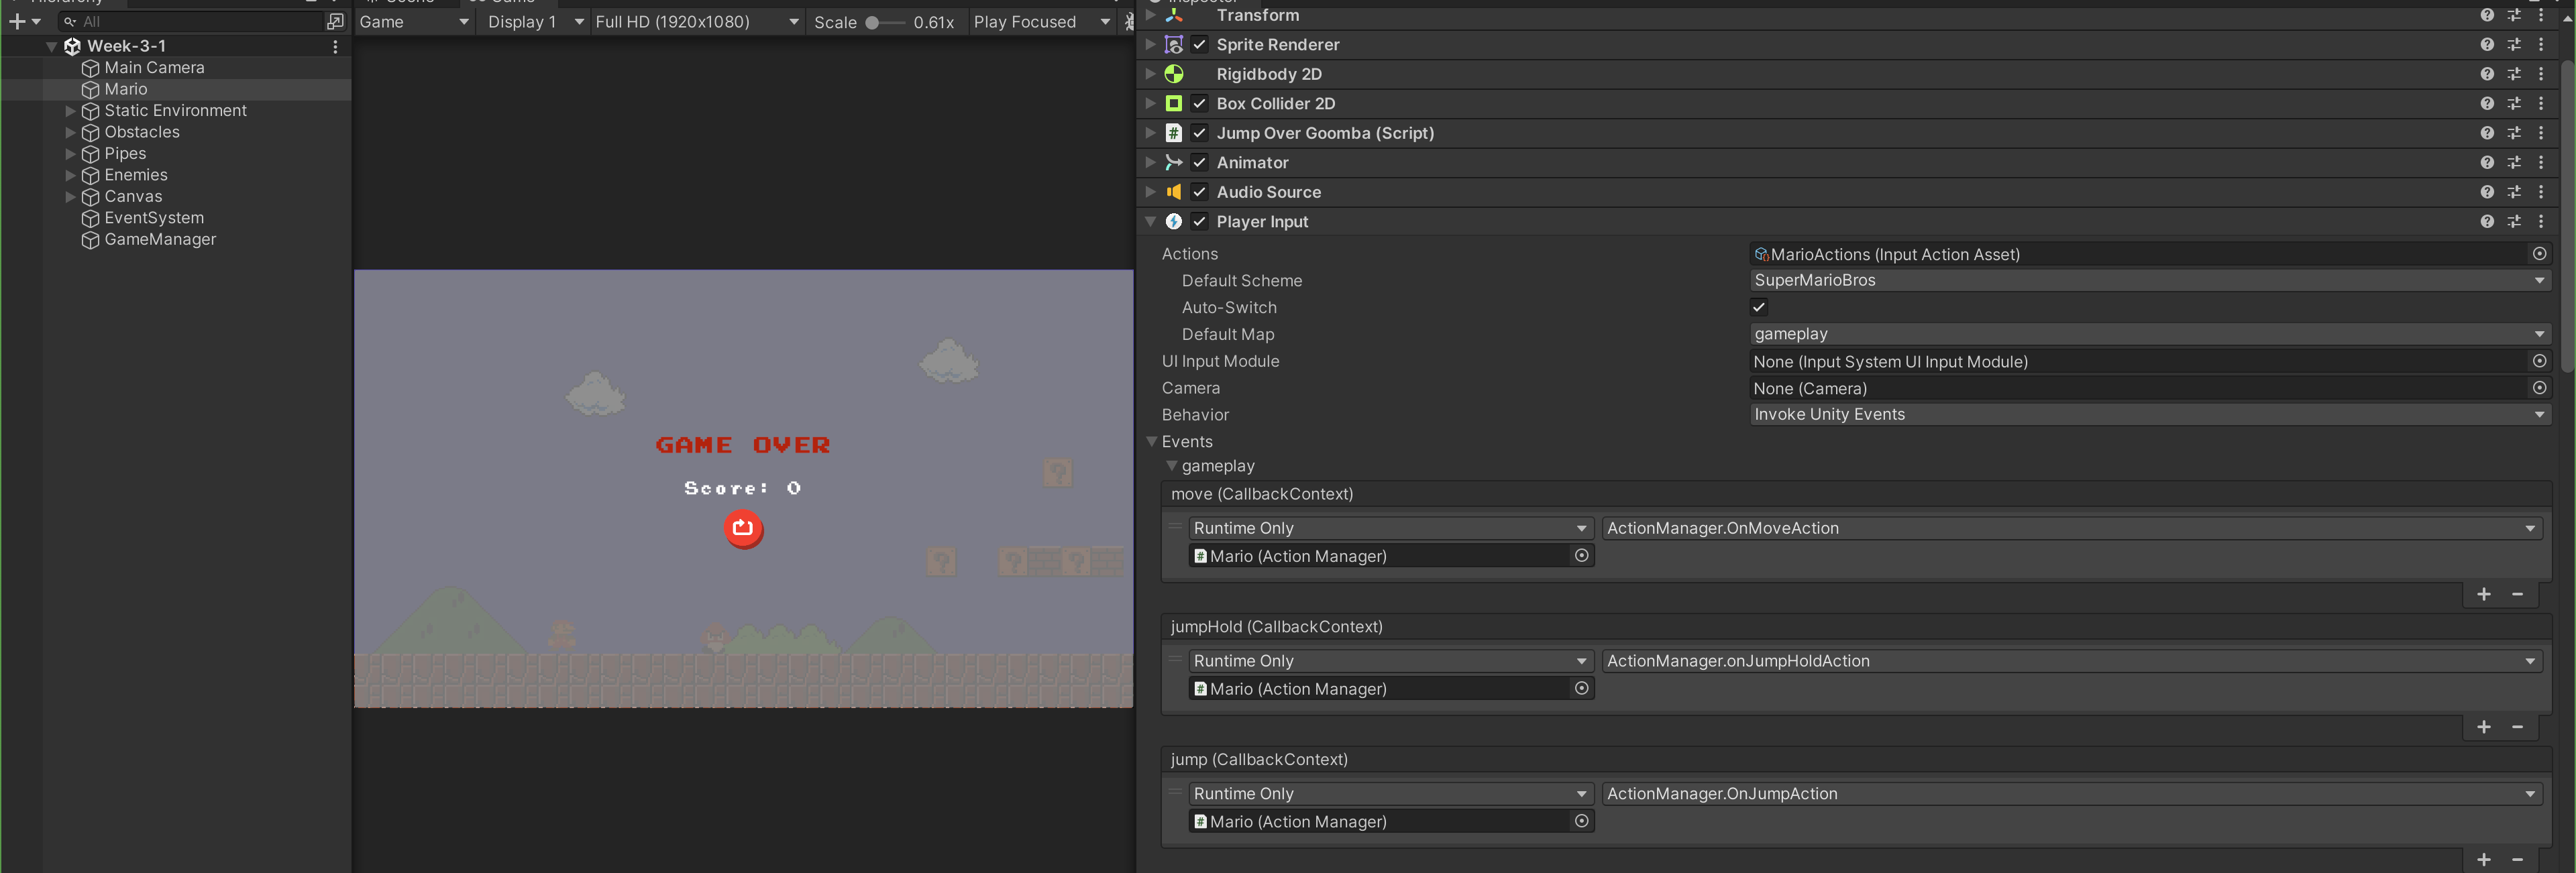The height and width of the screenshot is (873, 2576).
Task: Collapse the Events foldout
Action: (x=1151, y=441)
